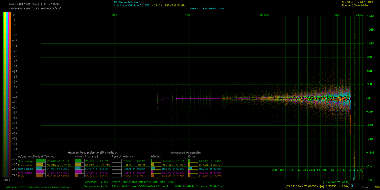Screen dimensions: 380x190
Task: Click the 'Fade' legend label
Action: [22, 176]
